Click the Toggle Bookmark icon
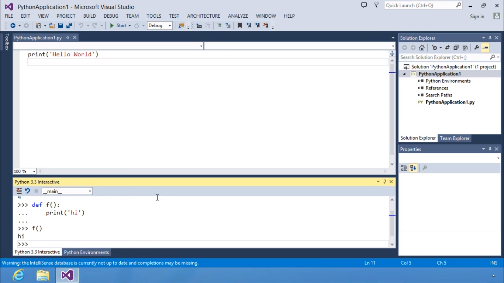504x283 pixels. [239, 25]
